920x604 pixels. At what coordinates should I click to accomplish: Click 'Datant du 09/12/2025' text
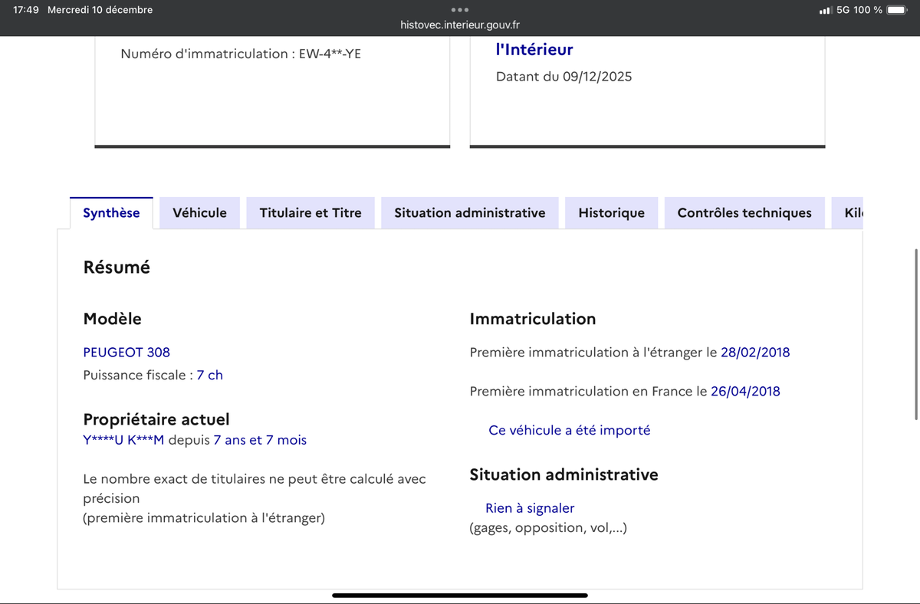(x=564, y=77)
